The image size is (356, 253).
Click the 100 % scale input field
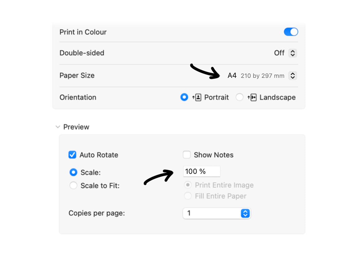coord(202,171)
